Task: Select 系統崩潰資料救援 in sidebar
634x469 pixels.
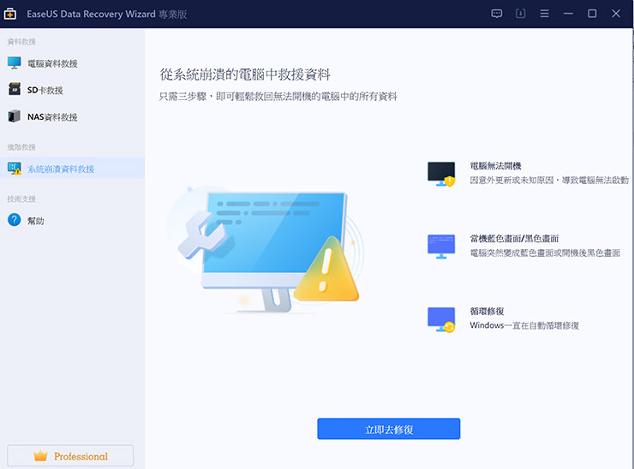Action: click(x=72, y=169)
